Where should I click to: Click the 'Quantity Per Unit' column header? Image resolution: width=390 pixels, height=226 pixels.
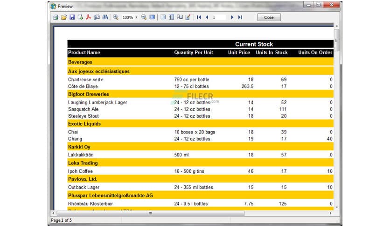point(194,52)
